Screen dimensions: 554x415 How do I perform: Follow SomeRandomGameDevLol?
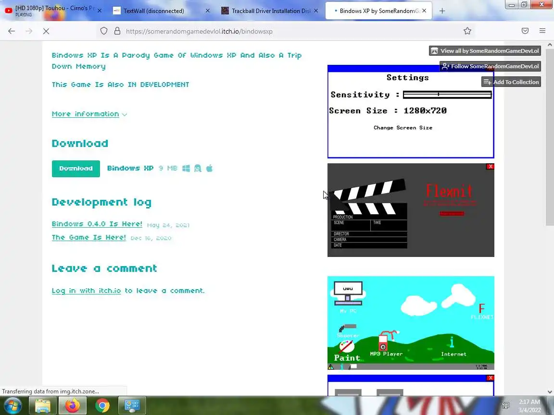pyautogui.click(x=491, y=66)
